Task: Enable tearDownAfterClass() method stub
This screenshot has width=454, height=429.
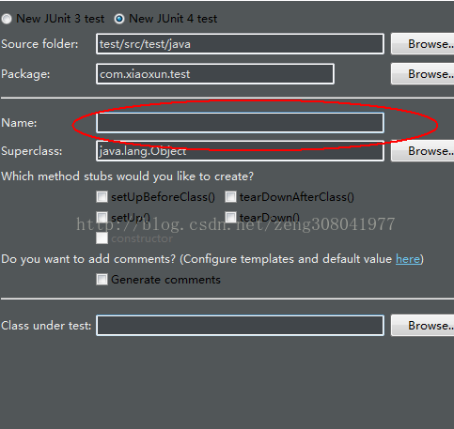Action: [x=230, y=197]
